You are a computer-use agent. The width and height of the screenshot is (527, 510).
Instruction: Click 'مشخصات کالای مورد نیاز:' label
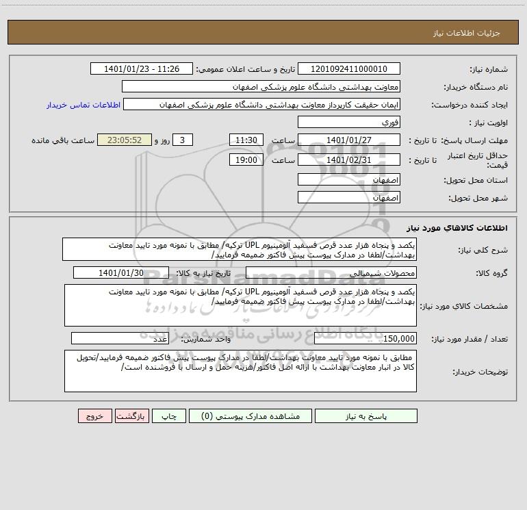pyautogui.click(x=464, y=306)
